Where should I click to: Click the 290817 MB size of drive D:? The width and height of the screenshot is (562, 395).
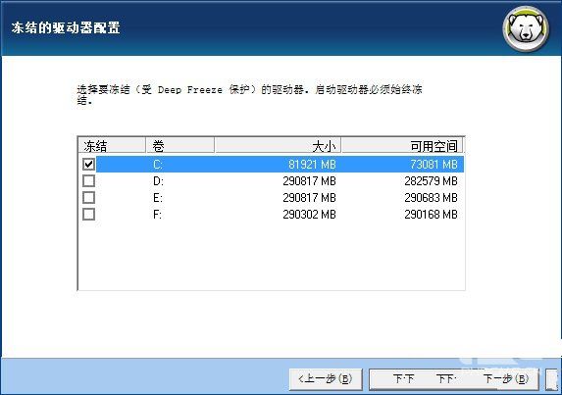(309, 181)
